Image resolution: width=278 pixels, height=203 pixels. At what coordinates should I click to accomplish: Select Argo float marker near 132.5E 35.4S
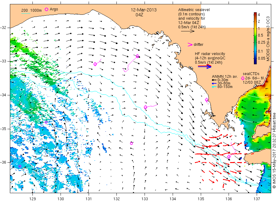[x=131, y=143]
